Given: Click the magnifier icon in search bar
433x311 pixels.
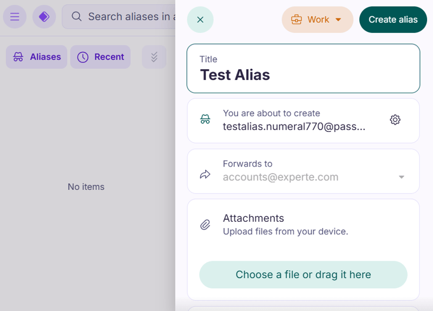Looking at the screenshot, I should click(77, 17).
